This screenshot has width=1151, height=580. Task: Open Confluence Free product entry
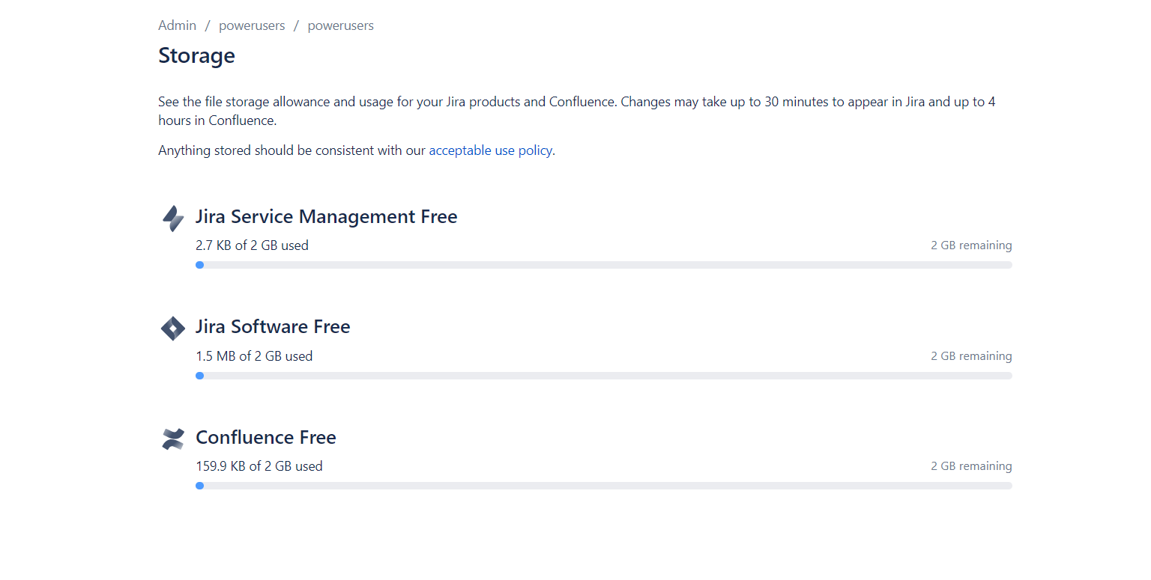(265, 437)
